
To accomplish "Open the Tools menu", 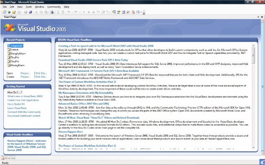I will tap(29, 7).
